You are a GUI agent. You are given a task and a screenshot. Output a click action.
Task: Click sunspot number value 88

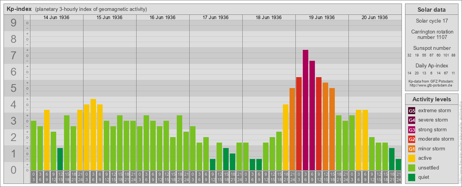[453, 55]
